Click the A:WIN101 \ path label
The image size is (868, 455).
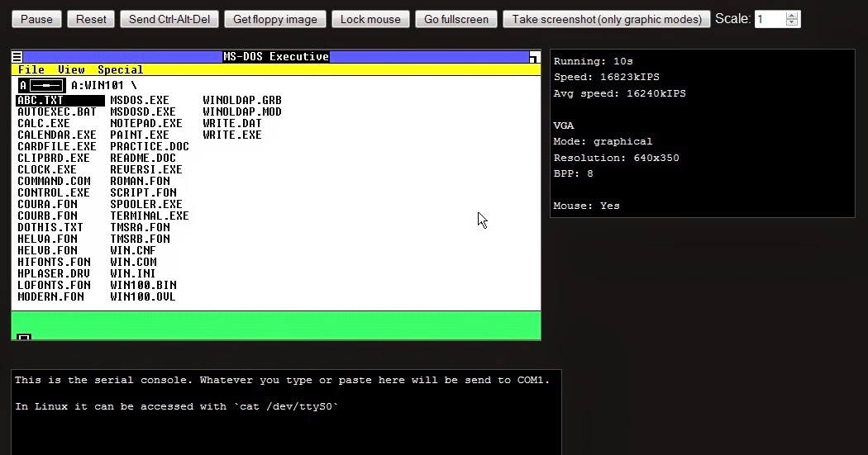pyautogui.click(x=103, y=85)
